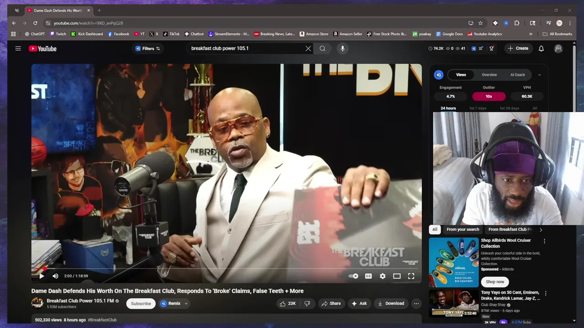Start voice search with microphone
584x328 pixels.
pos(343,48)
